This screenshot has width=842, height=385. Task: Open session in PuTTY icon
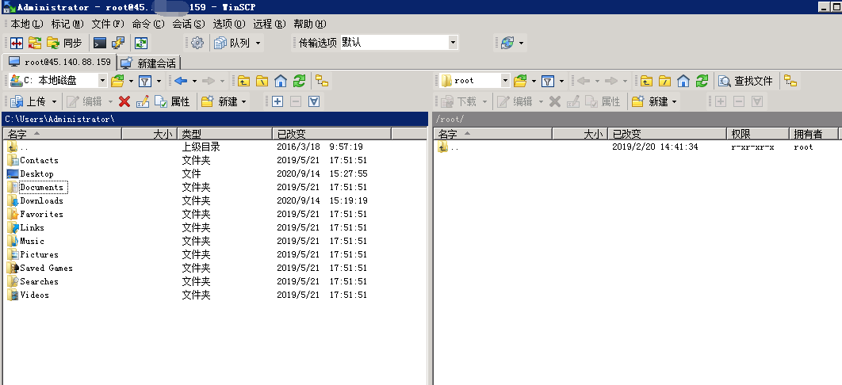(x=118, y=43)
